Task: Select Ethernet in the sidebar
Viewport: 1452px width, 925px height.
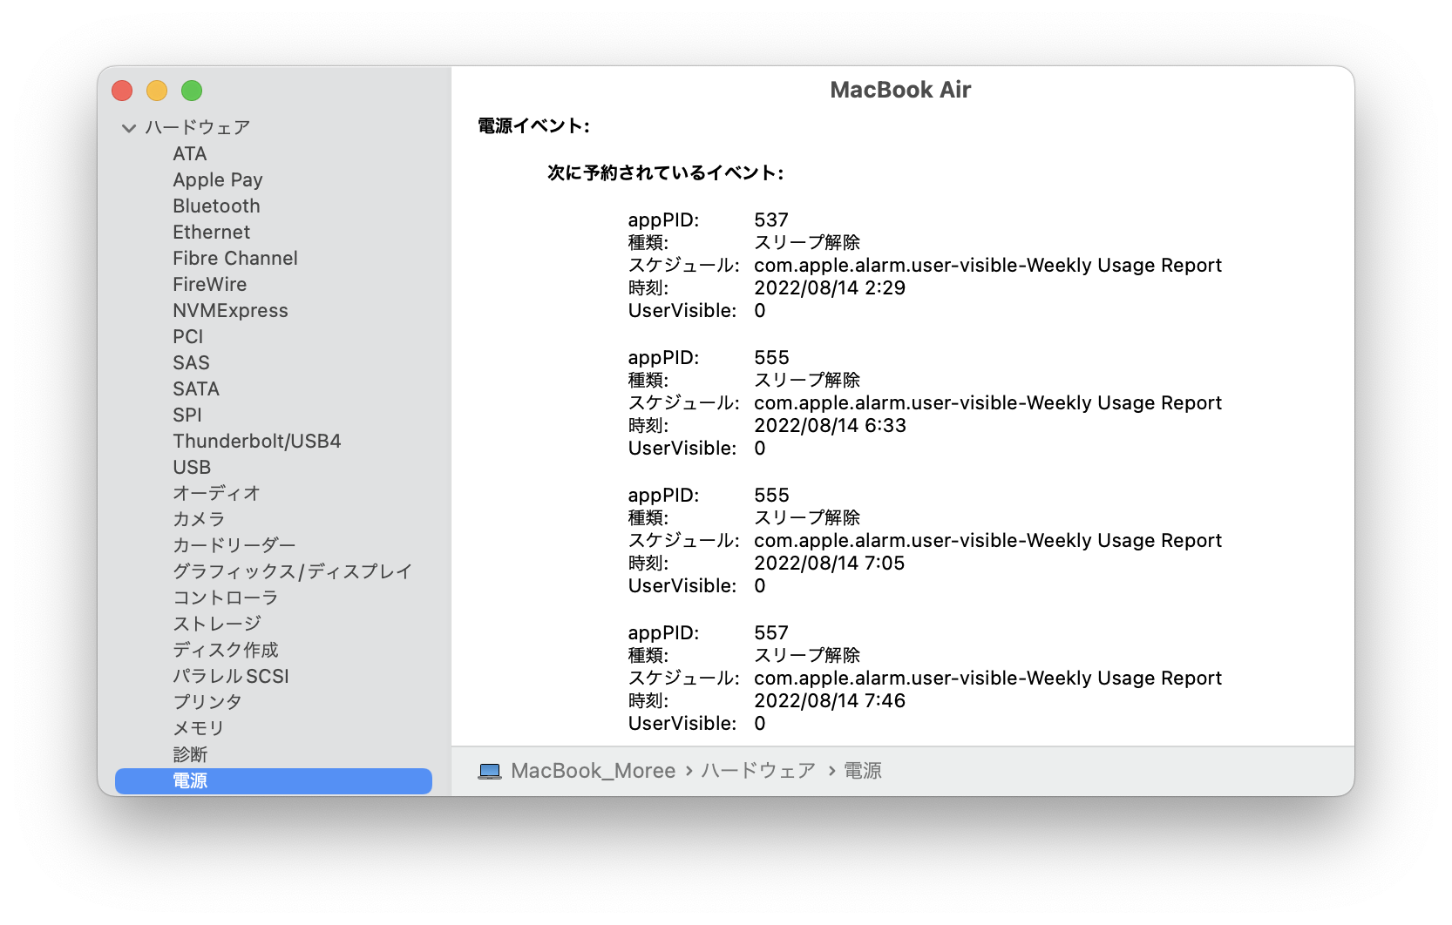Action: point(211,233)
